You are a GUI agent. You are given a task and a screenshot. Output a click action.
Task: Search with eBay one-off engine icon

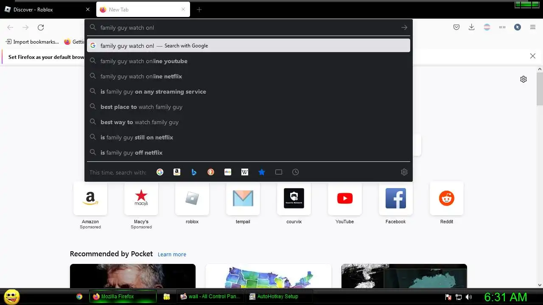(228, 172)
